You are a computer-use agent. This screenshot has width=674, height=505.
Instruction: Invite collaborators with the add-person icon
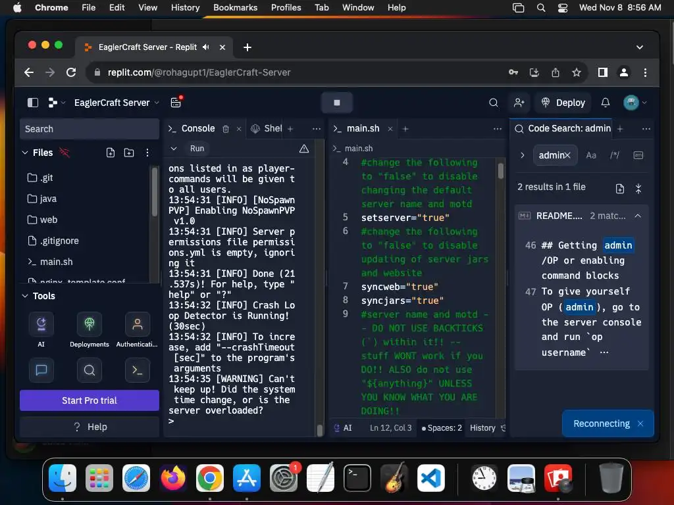[519, 103]
